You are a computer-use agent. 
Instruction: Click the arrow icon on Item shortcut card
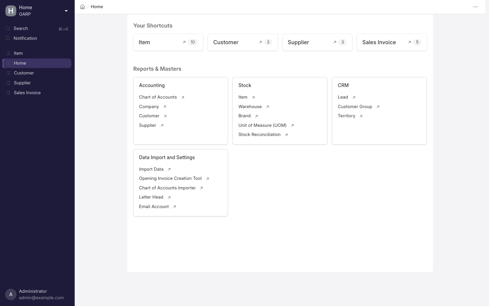[184, 42]
